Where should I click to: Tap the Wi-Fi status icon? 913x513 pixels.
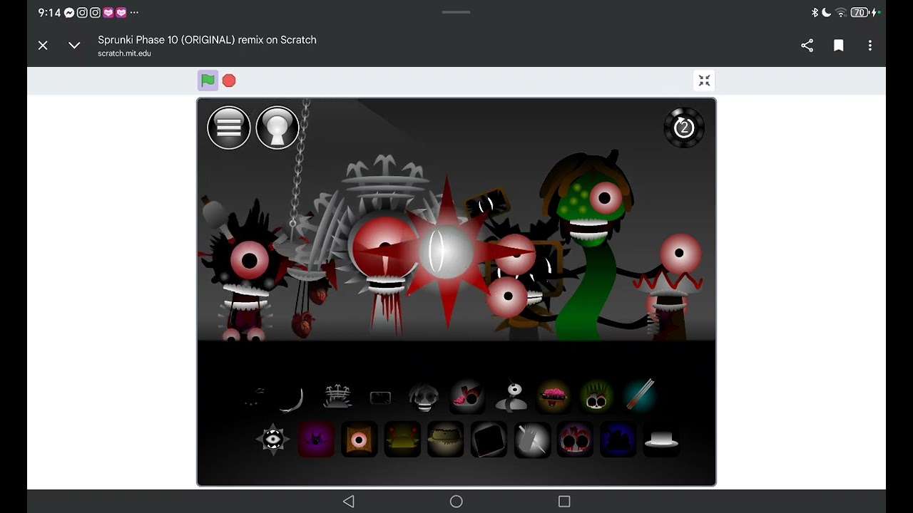[841, 13]
